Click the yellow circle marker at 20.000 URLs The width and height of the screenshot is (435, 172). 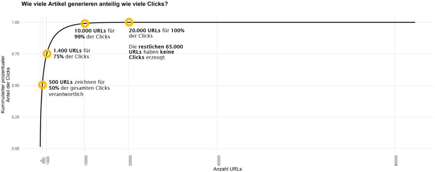(129, 22)
